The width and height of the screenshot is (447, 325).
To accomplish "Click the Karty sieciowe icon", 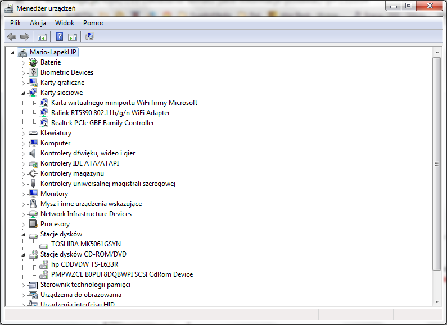I will [33, 93].
